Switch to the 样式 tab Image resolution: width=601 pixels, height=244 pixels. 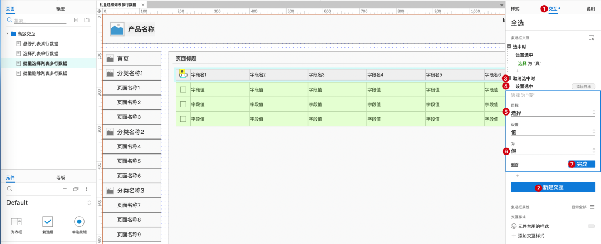[x=515, y=8]
